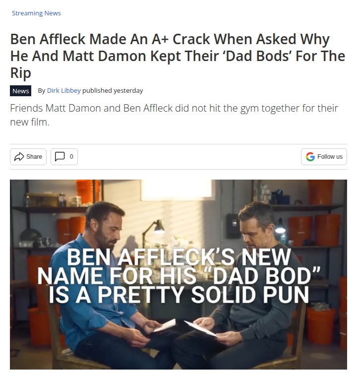Play the video thumbnail below the share bar
The image size is (357, 378).
178,274
